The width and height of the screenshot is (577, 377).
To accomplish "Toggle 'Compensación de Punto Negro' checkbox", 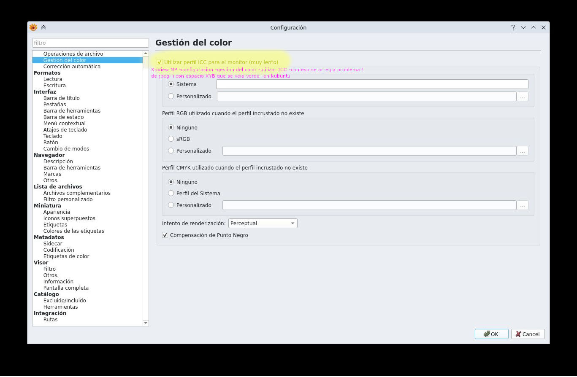I will coord(165,235).
